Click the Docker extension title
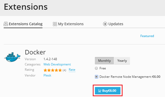 35,52
